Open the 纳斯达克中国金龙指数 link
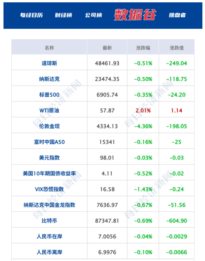The height and width of the screenshot is (261, 205). pos(49,205)
